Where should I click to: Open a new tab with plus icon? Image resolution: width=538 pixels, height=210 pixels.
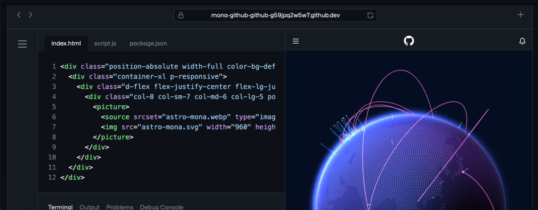tap(521, 15)
